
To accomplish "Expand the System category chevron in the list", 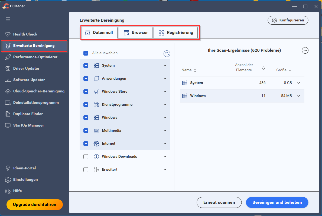I will pyautogui.click(x=165, y=66).
